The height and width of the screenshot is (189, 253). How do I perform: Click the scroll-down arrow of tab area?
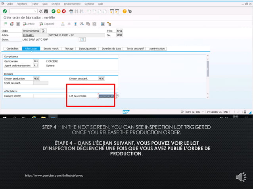coord(208,97)
